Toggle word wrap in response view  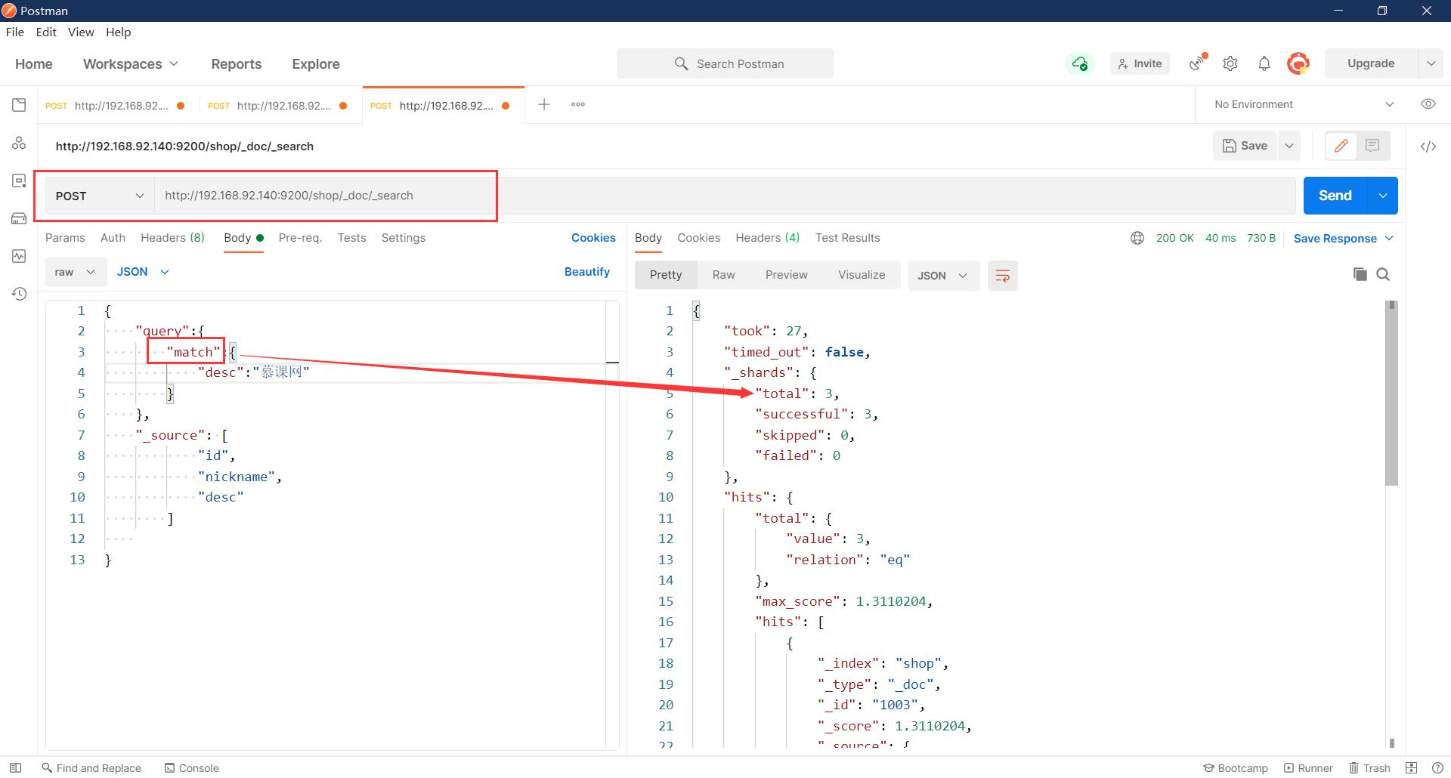(x=1003, y=276)
